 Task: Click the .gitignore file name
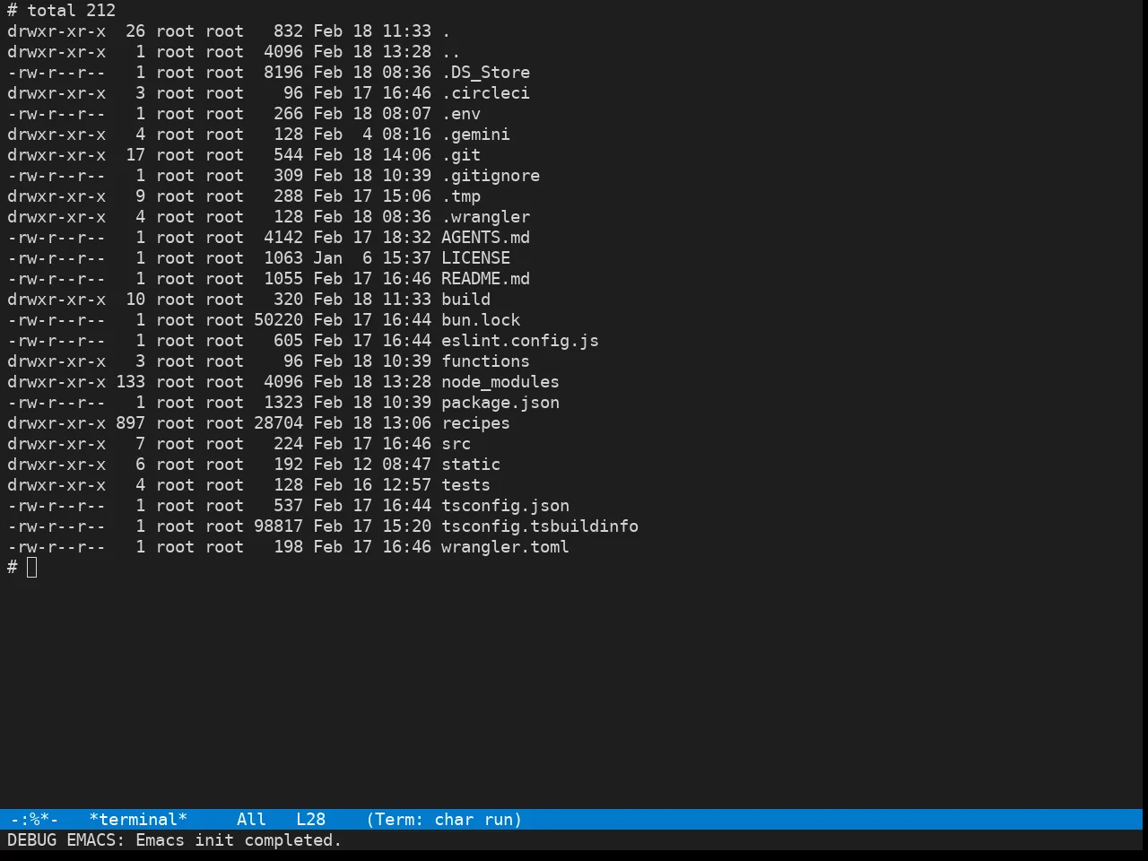491,176
